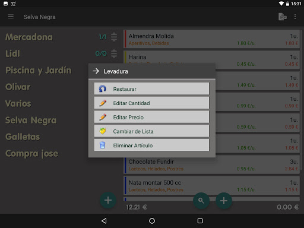Tap the search magnifier floating button
The height and width of the screenshot is (228, 304).
201,201
